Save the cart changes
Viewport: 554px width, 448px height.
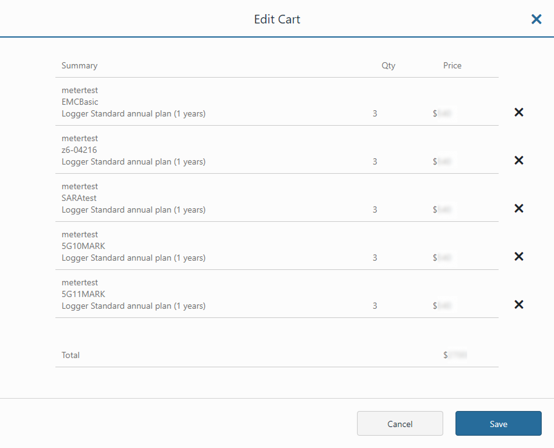click(498, 423)
